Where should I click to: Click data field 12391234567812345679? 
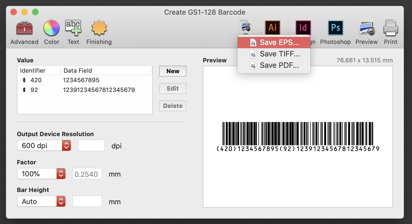(99, 90)
